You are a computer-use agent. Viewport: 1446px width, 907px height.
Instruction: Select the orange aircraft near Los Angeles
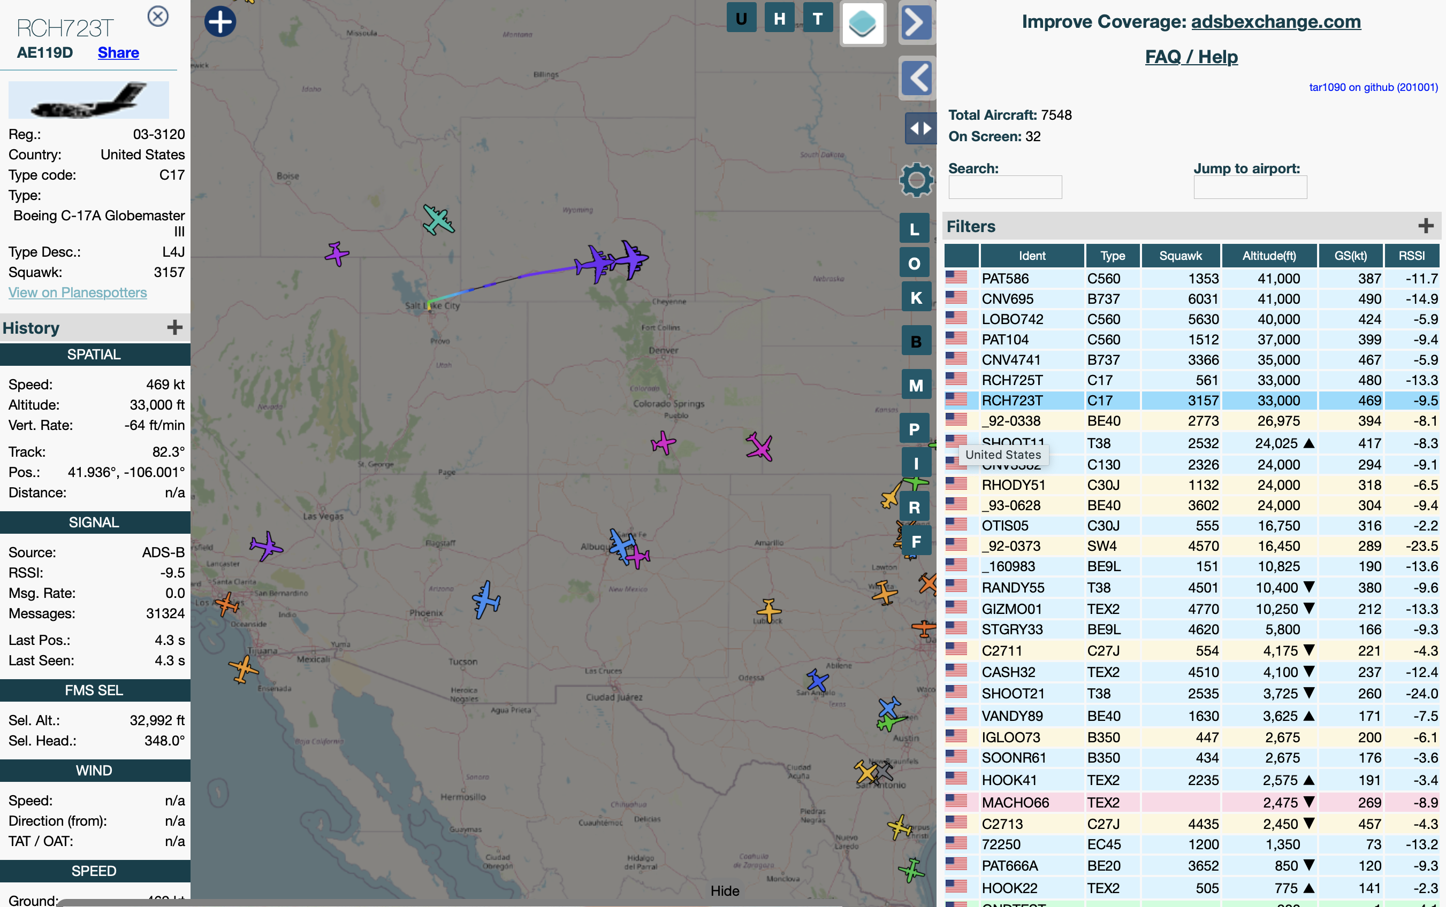click(x=227, y=604)
